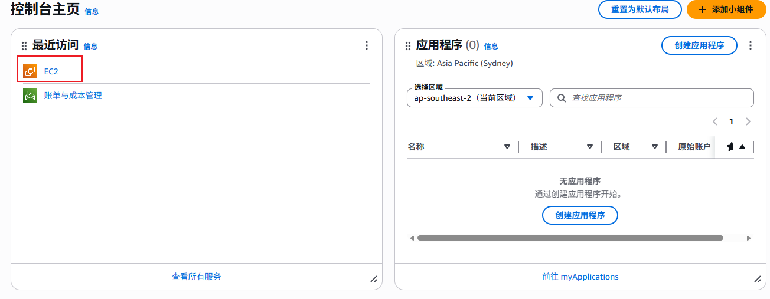This screenshot has width=770, height=299.
Task: Click the scrollbar right arrow in applications table
Action: [749, 238]
